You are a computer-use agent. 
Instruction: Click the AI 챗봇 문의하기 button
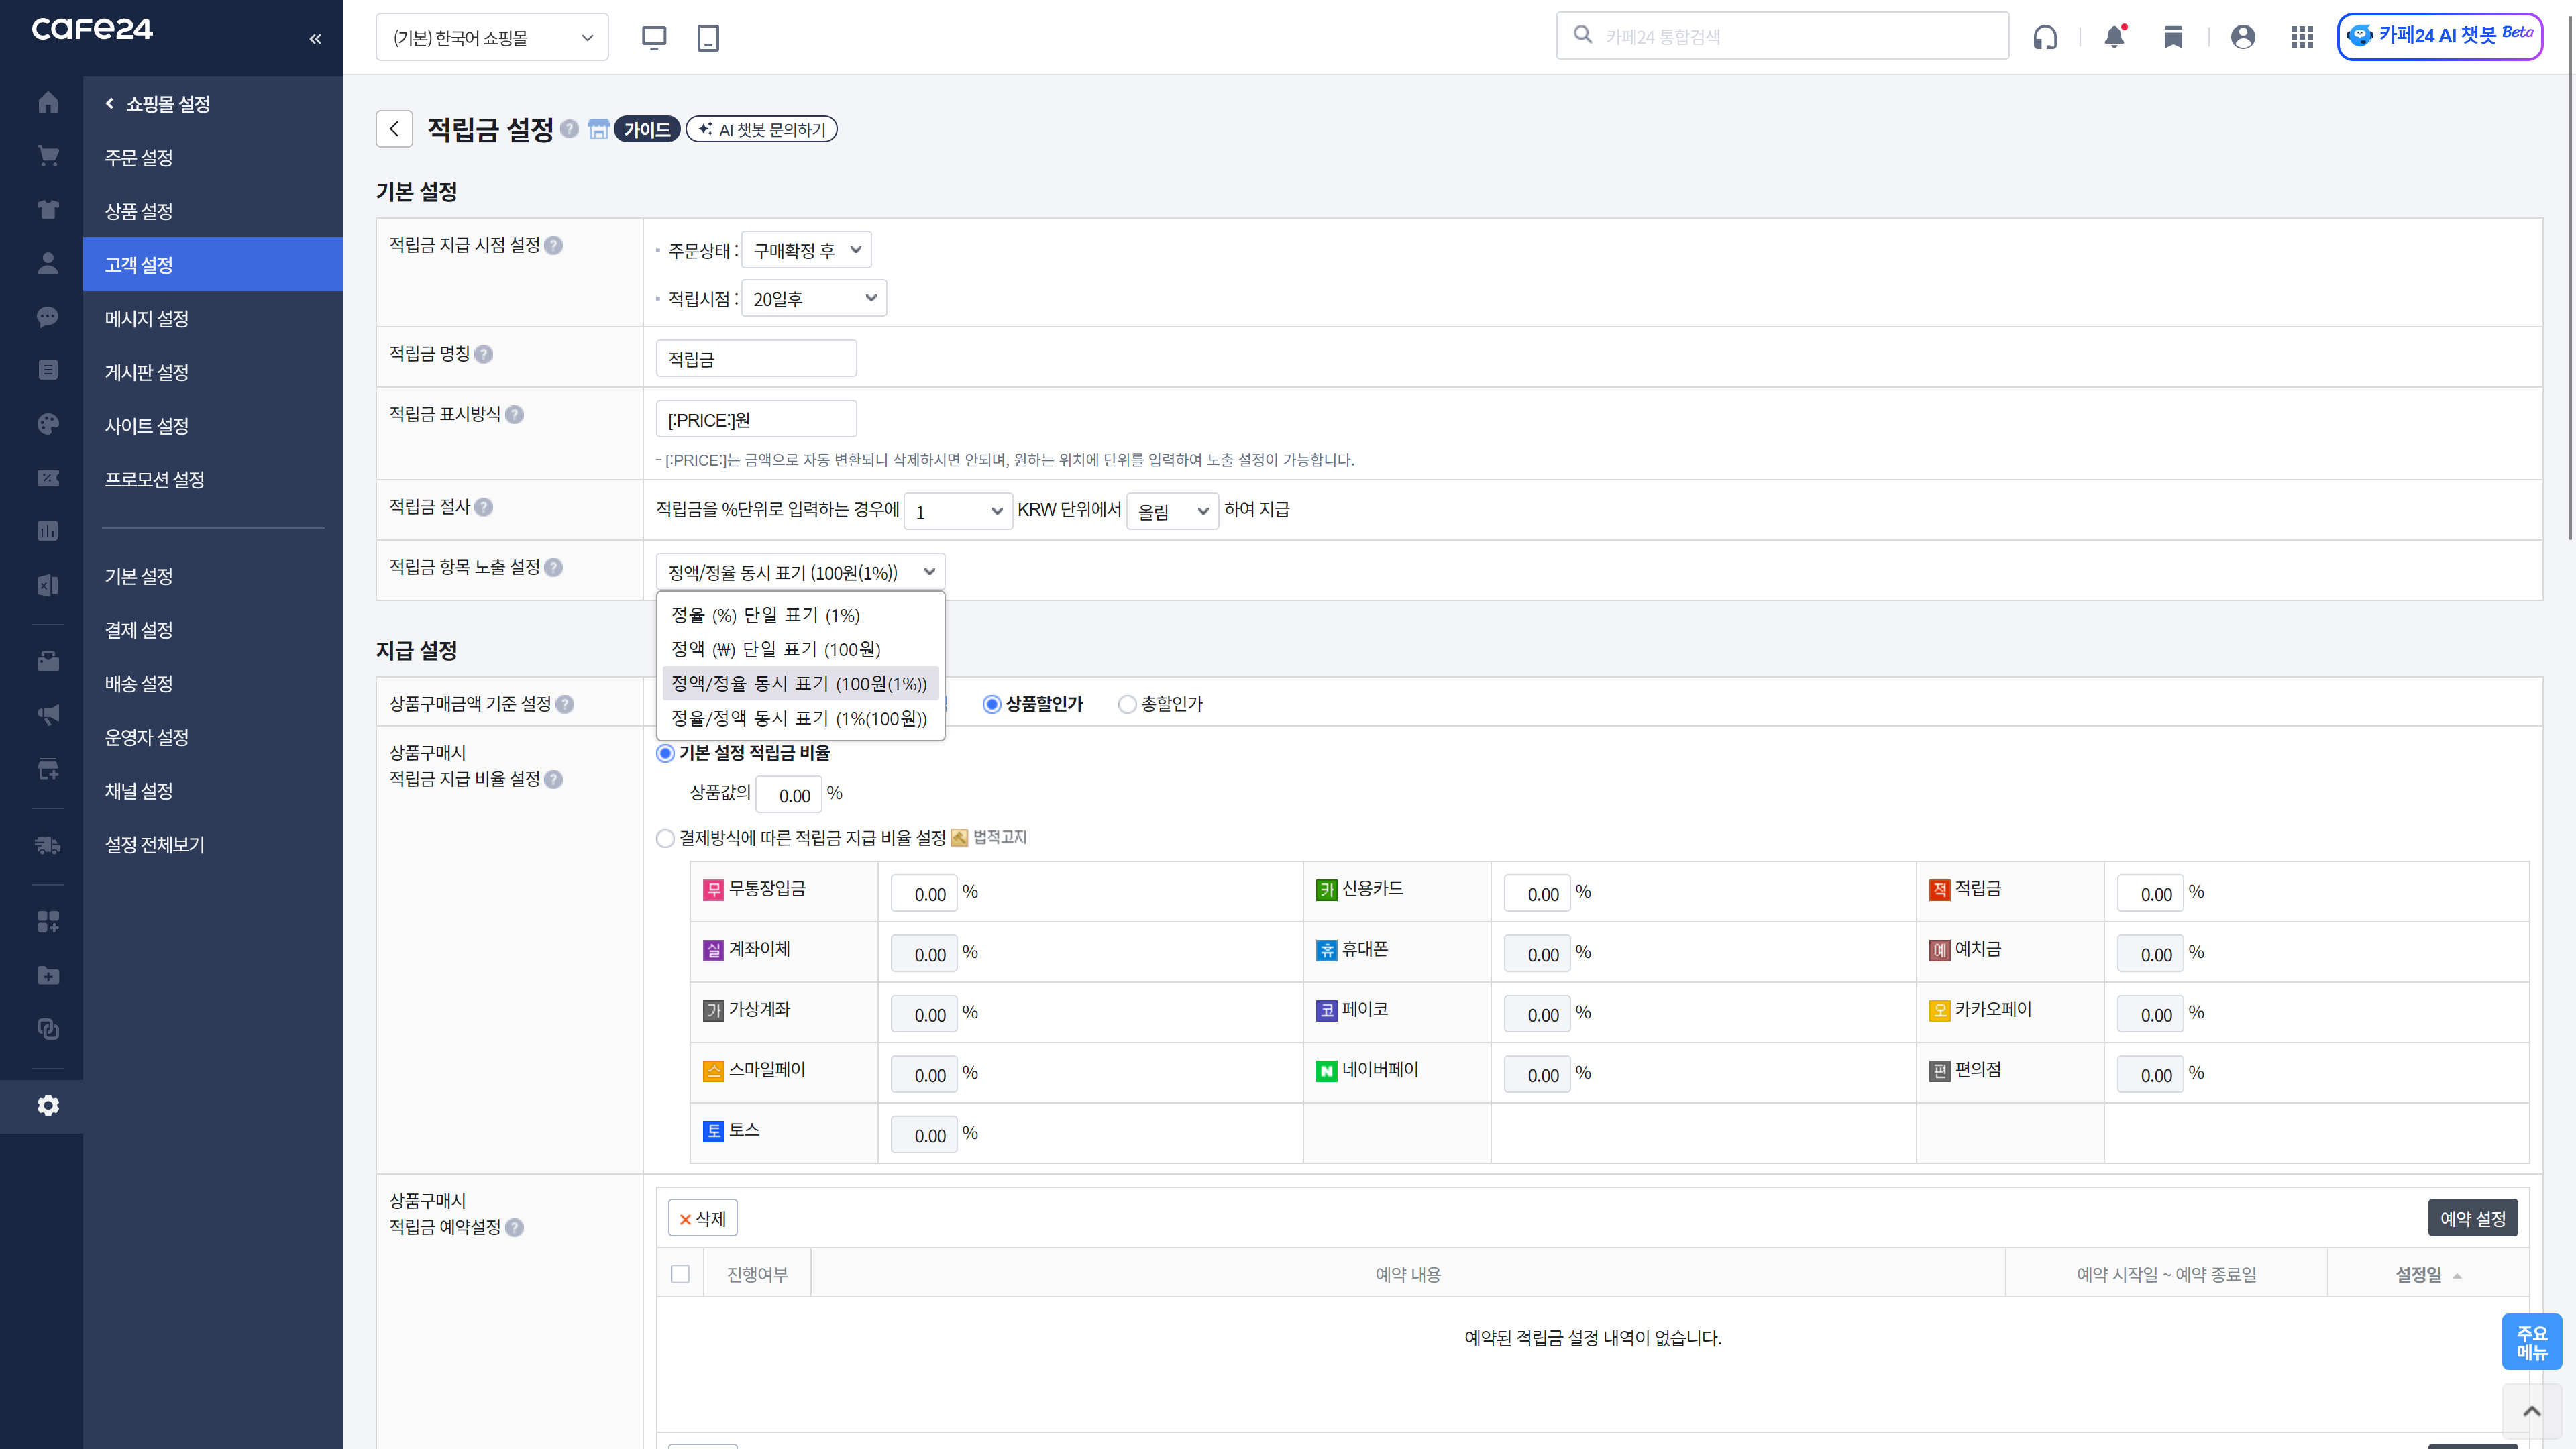coord(762,129)
